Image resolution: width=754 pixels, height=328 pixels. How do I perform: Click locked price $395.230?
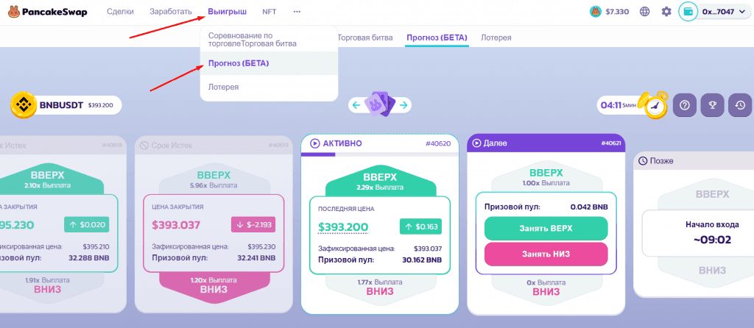261,247
